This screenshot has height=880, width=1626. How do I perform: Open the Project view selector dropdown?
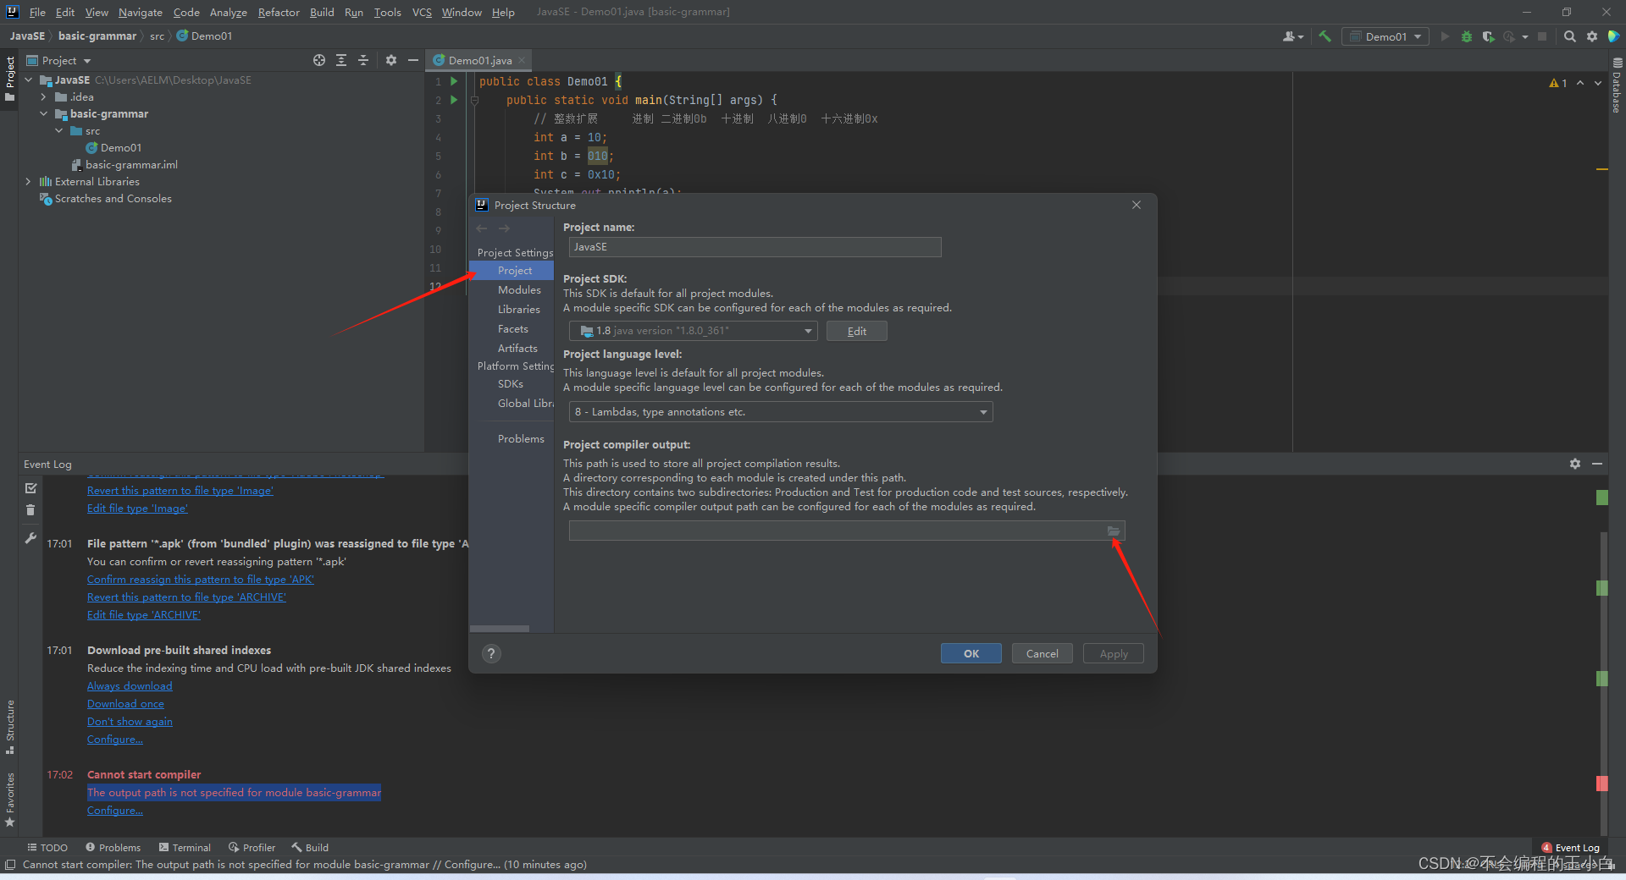pos(58,60)
